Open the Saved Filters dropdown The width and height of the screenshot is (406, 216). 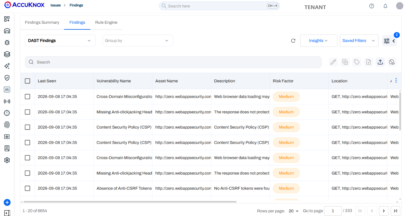pos(359,41)
